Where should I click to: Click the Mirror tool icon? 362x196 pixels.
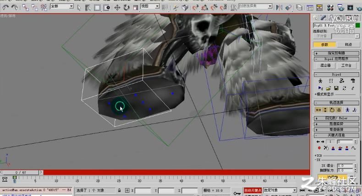279,8
